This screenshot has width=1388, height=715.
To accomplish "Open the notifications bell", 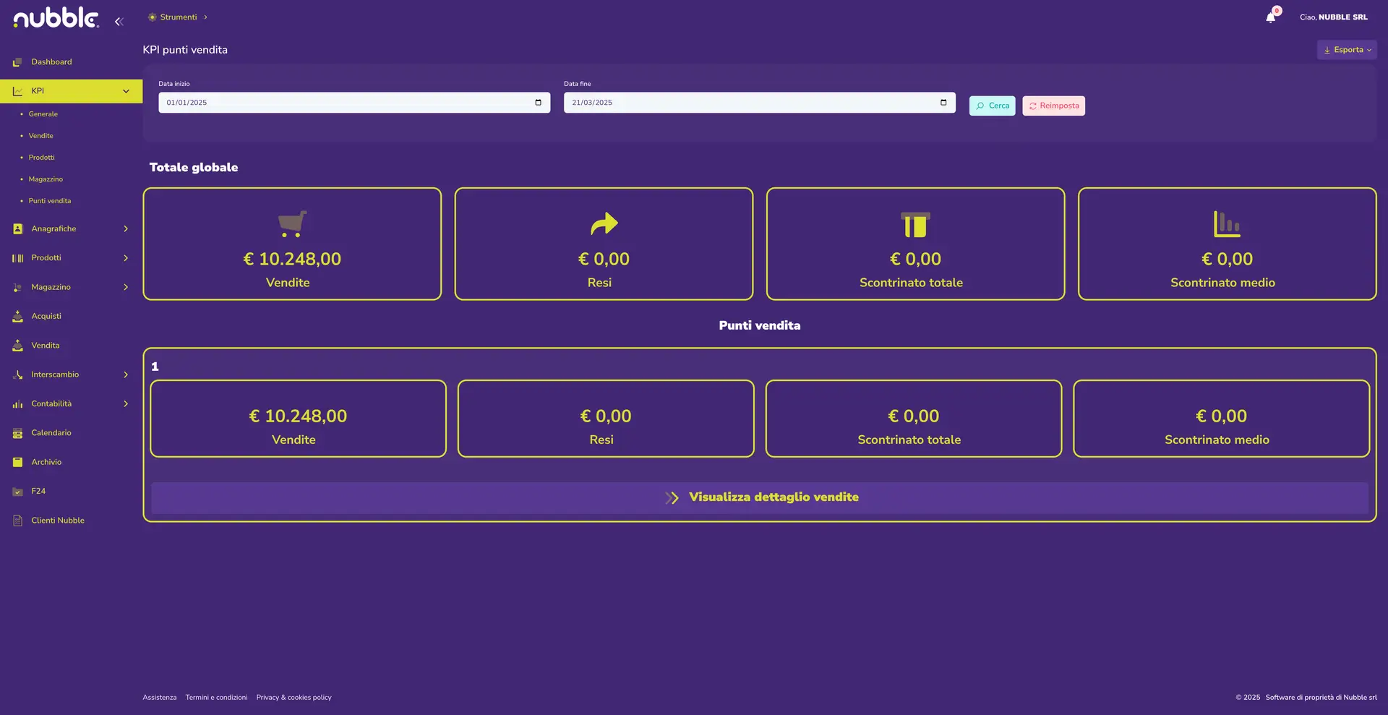I will 1271,17.
